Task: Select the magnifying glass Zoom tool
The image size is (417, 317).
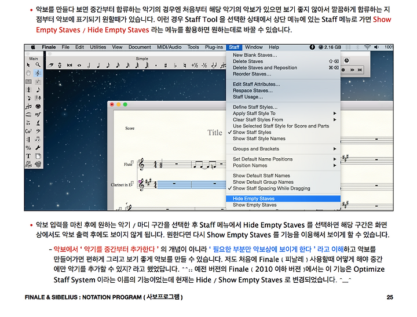Action: click(38, 65)
